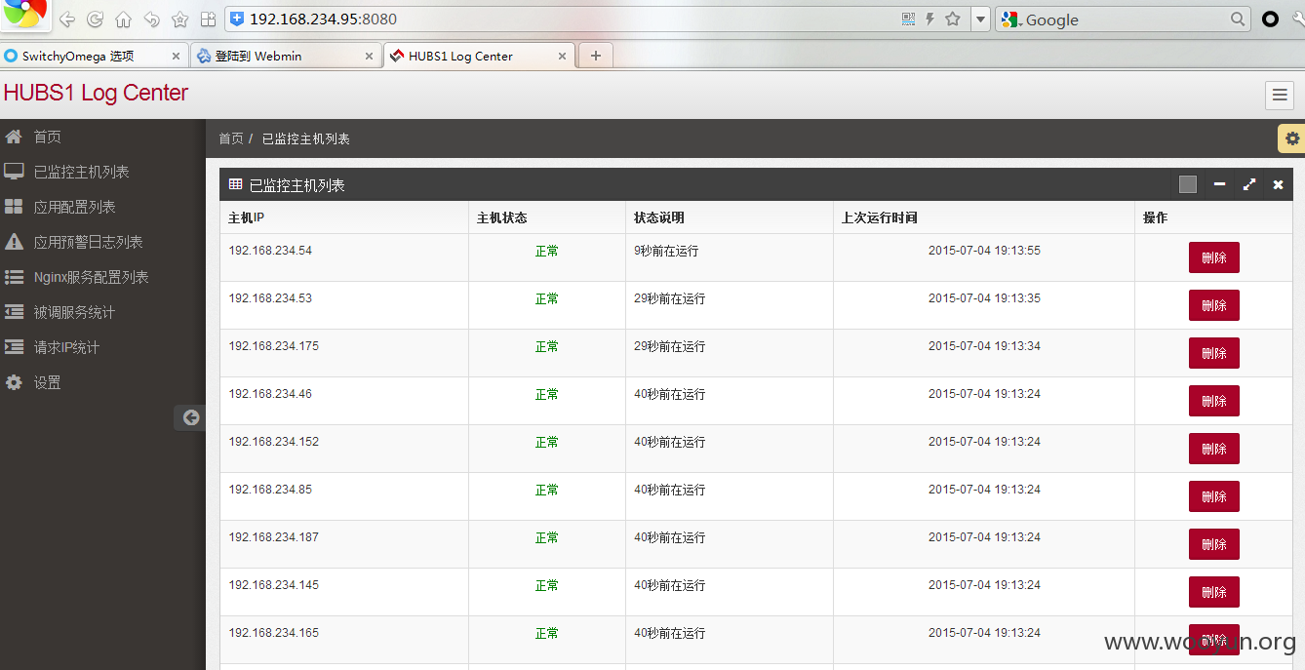Open 应用配置列表 in the sidebar
Screen dimensions: 1305x670
pyautogui.click(x=74, y=207)
